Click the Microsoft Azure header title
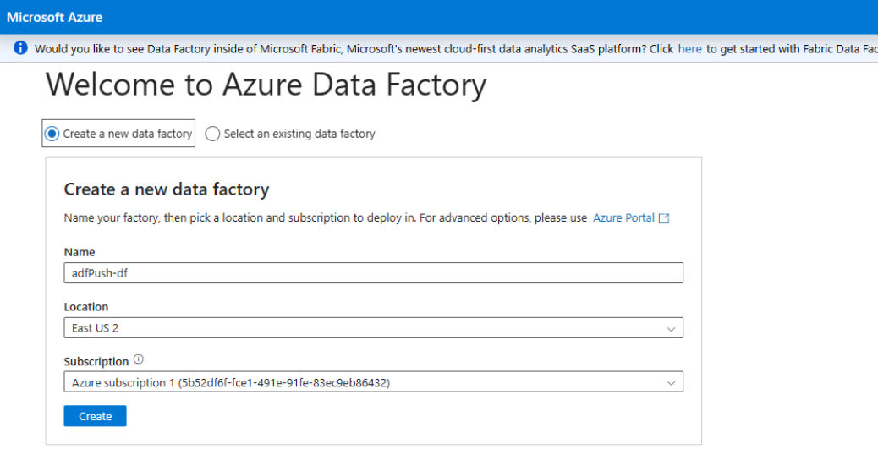Screen dimensions: 878x455 pos(54,18)
